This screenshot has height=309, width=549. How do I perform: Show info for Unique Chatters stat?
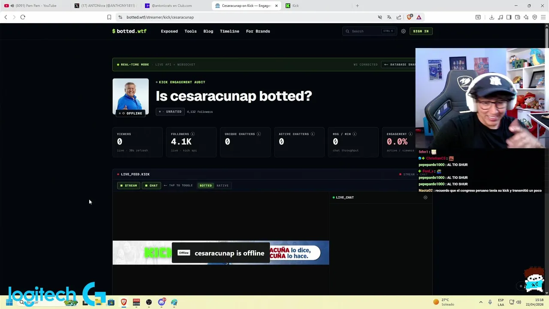coord(259,134)
